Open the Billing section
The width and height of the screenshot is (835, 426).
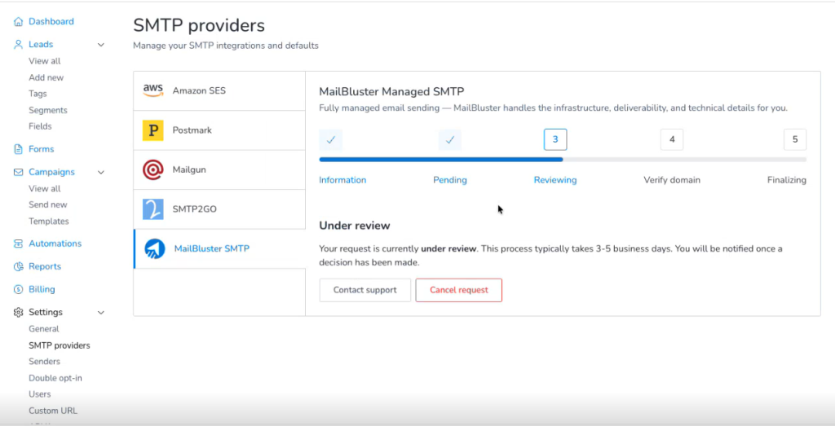point(42,289)
